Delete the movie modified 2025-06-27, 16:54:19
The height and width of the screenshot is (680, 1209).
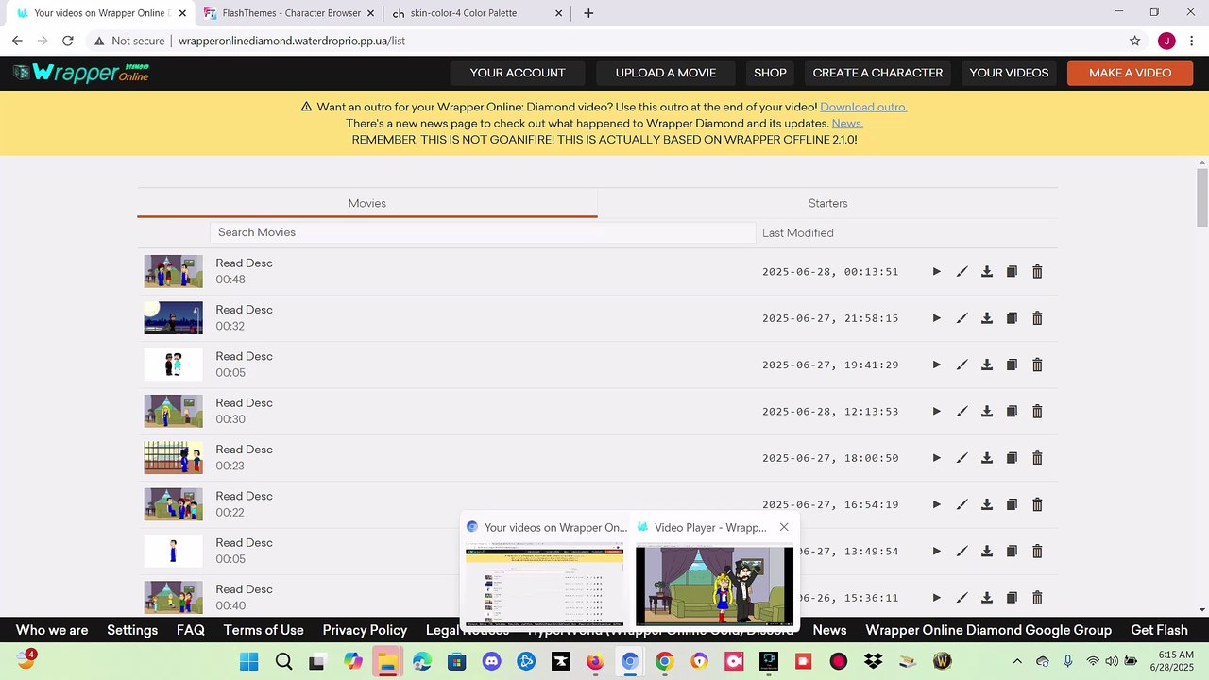click(1037, 504)
